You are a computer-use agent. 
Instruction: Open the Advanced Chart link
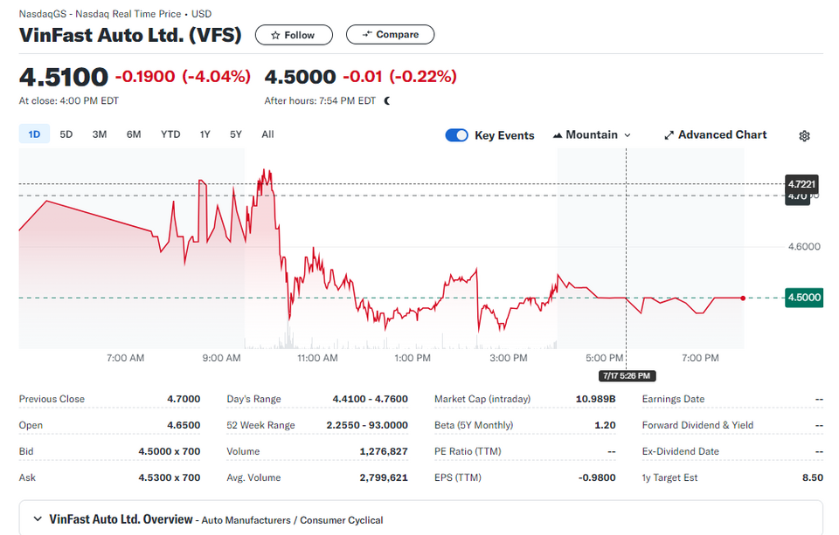pos(716,134)
